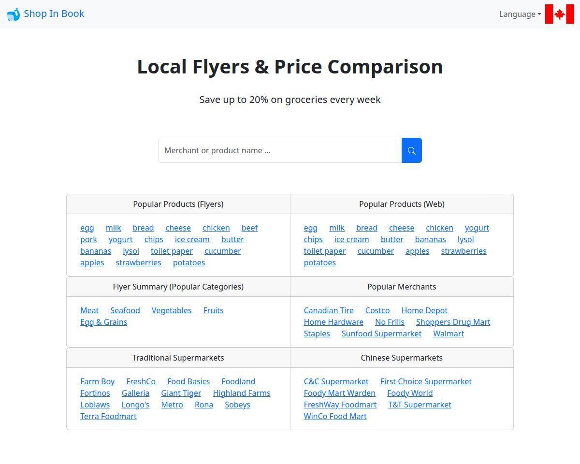Open the Fortinos supermarket link
Image resolution: width=580 pixels, height=464 pixels.
pos(95,393)
